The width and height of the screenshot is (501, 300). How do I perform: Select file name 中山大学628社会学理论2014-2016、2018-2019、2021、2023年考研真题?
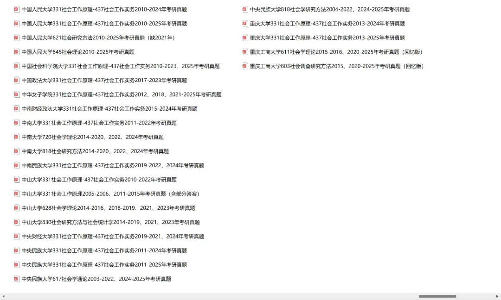pos(108,208)
